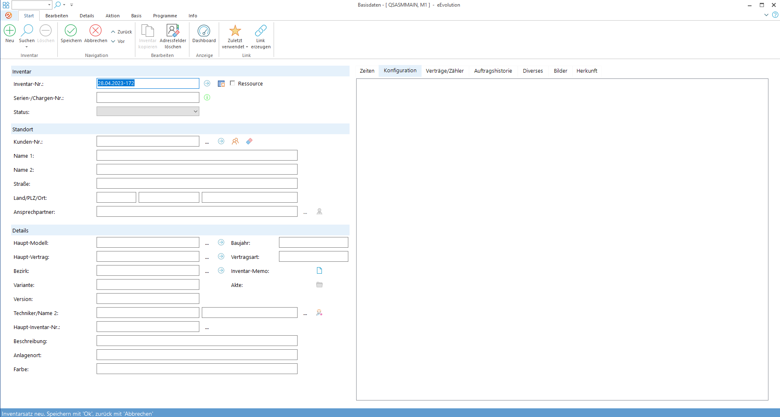Screen dimensions: 780x417
Task: Expand the quick access toolbar customize arrow
Action: click(71, 5)
